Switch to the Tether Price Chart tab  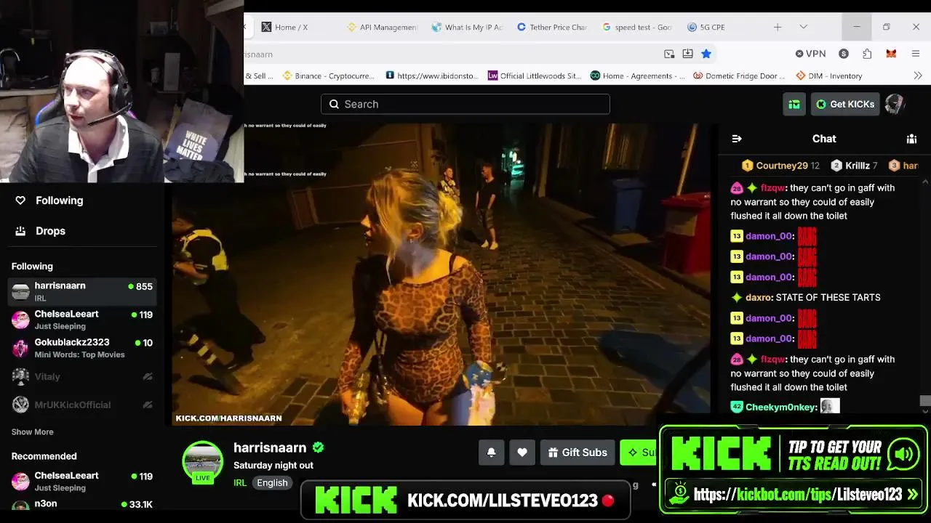coord(552,27)
